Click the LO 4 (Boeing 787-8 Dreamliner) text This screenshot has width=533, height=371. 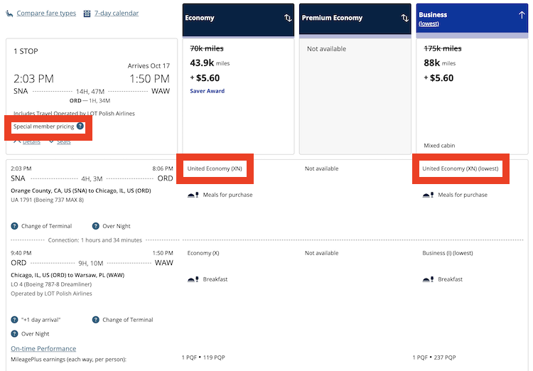[51, 284]
